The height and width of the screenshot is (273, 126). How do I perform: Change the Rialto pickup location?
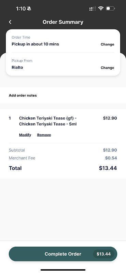[x=107, y=68]
